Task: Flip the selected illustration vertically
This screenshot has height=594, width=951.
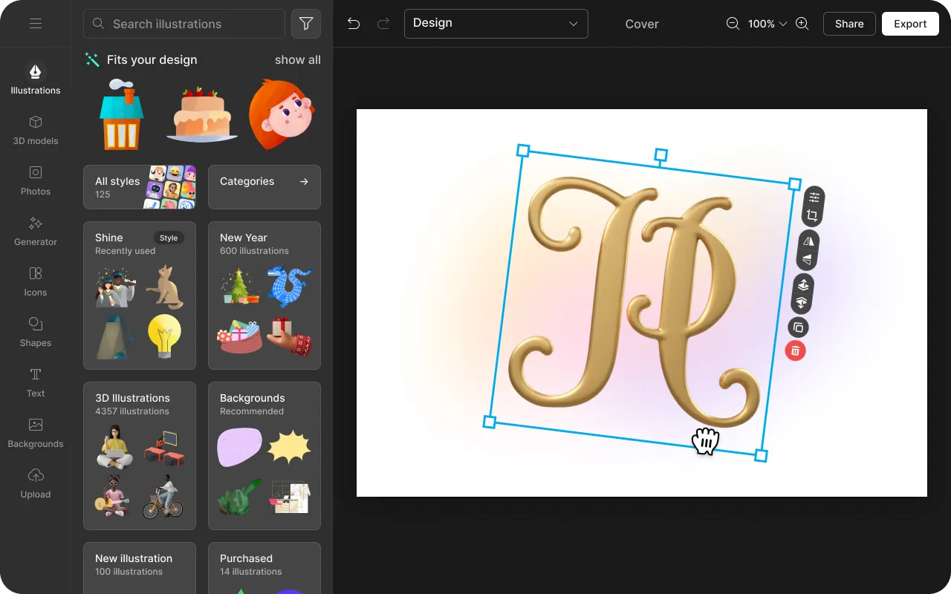Action: [x=806, y=258]
